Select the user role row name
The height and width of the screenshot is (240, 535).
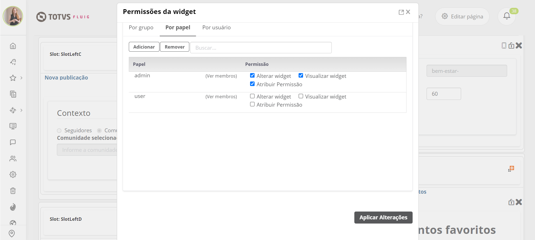click(x=140, y=96)
